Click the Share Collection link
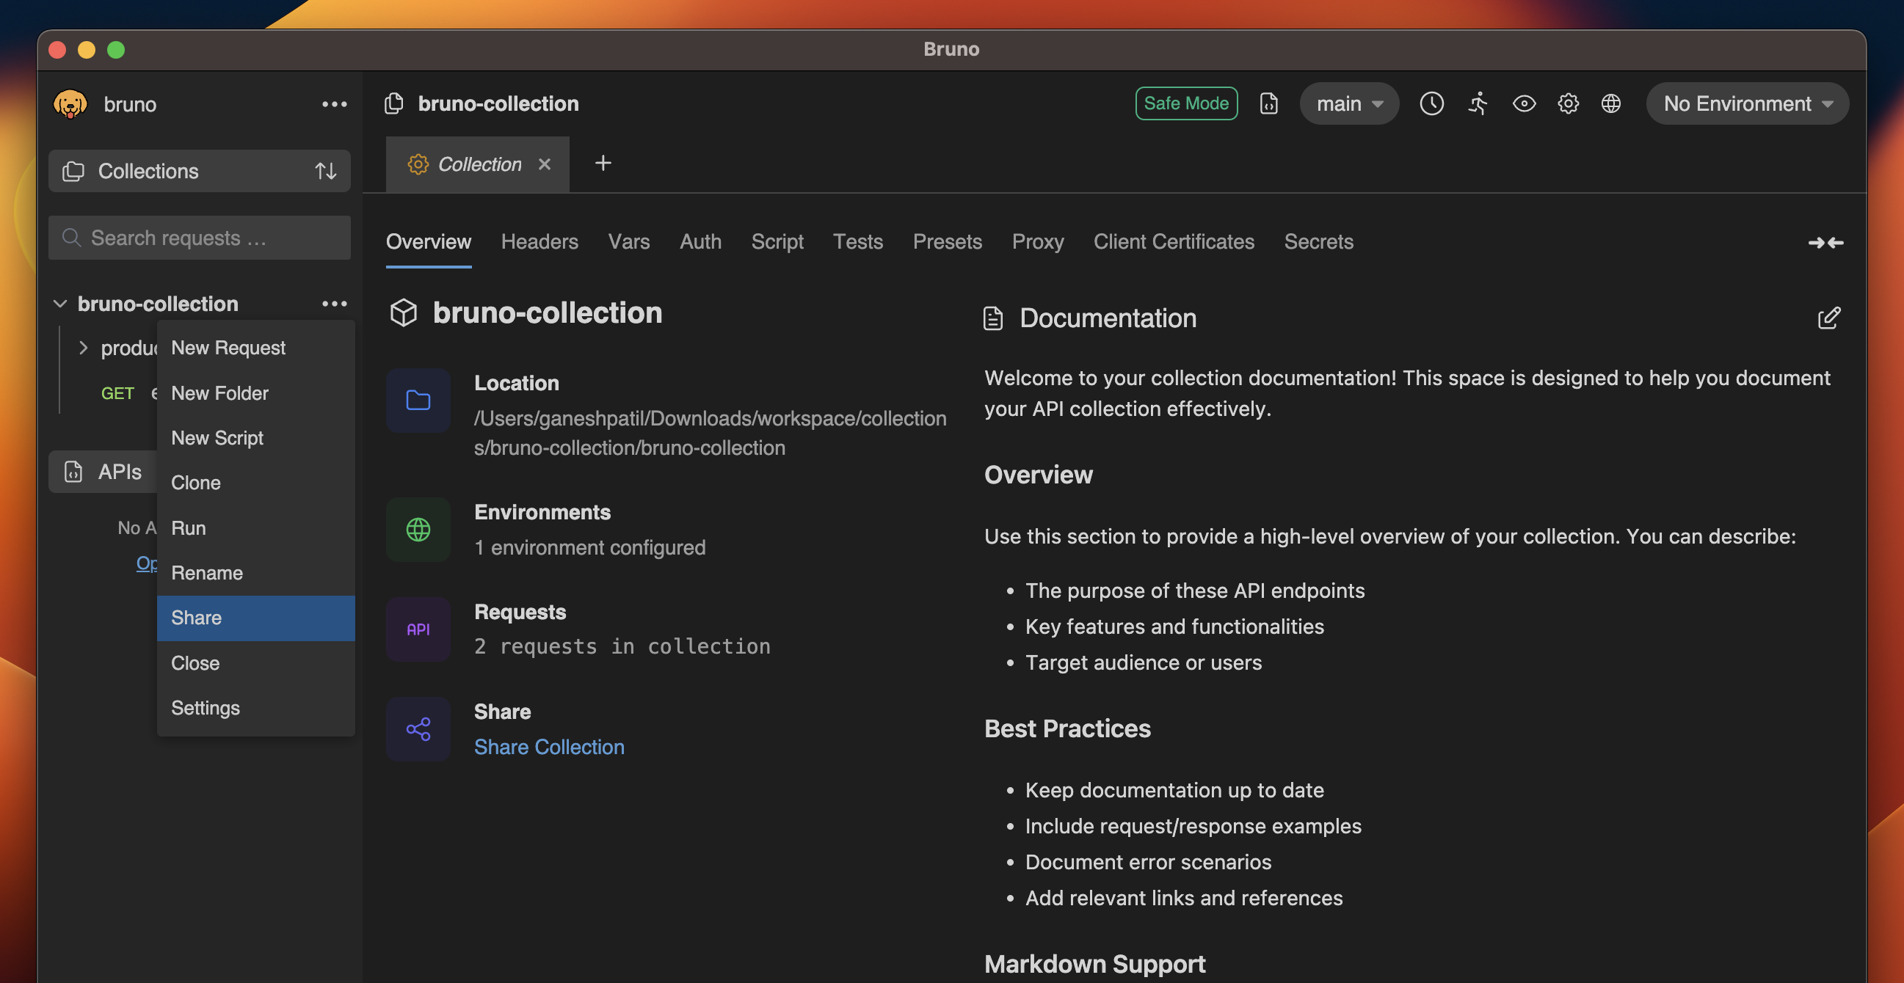The height and width of the screenshot is (983, 1904). (x=549, y=747)
